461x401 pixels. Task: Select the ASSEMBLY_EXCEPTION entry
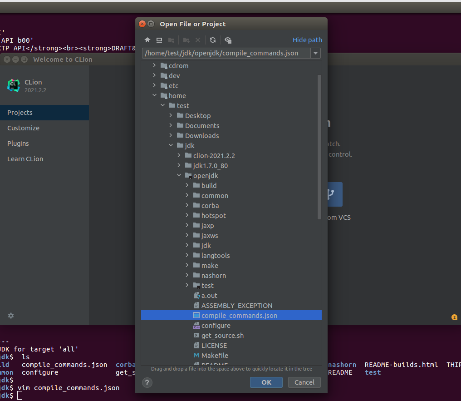[231, 305]
